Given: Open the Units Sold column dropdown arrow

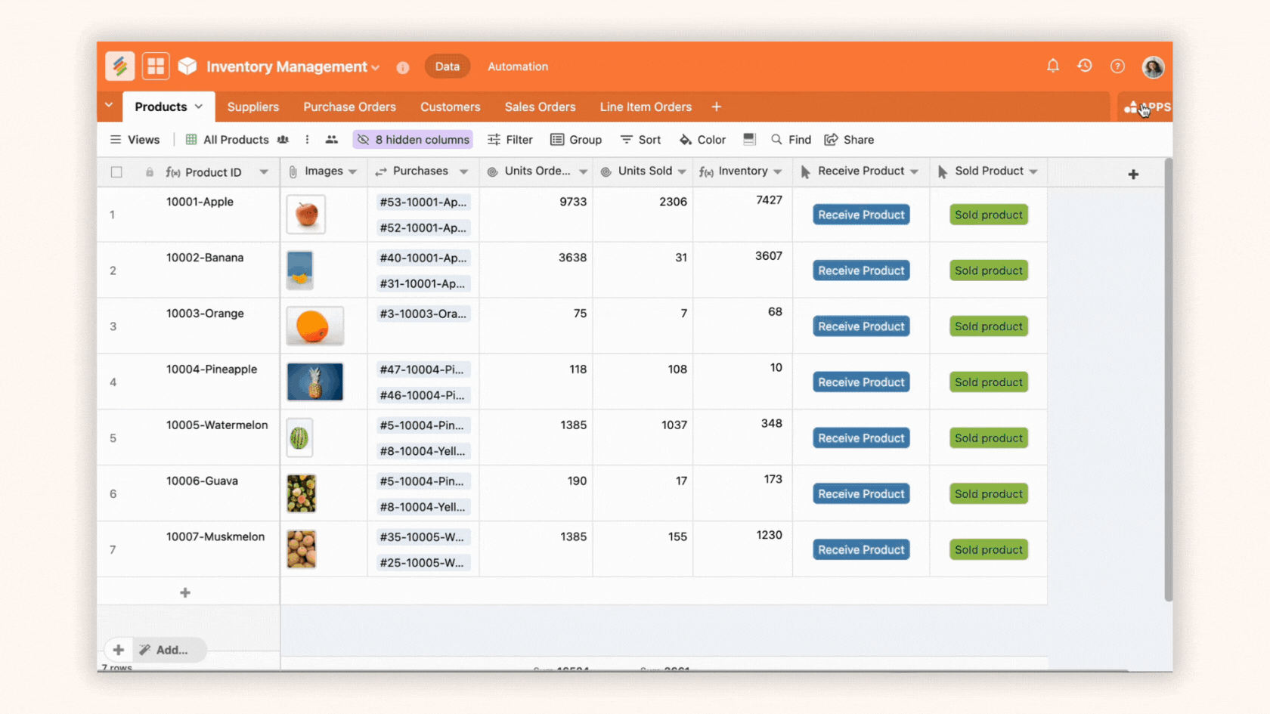Looking at the screenshot, I should point(682,172).
